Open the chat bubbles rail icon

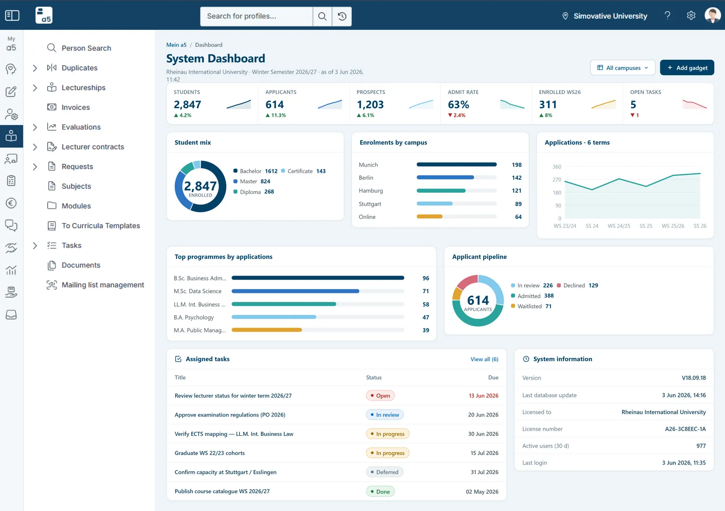click(x=11, y=226)
